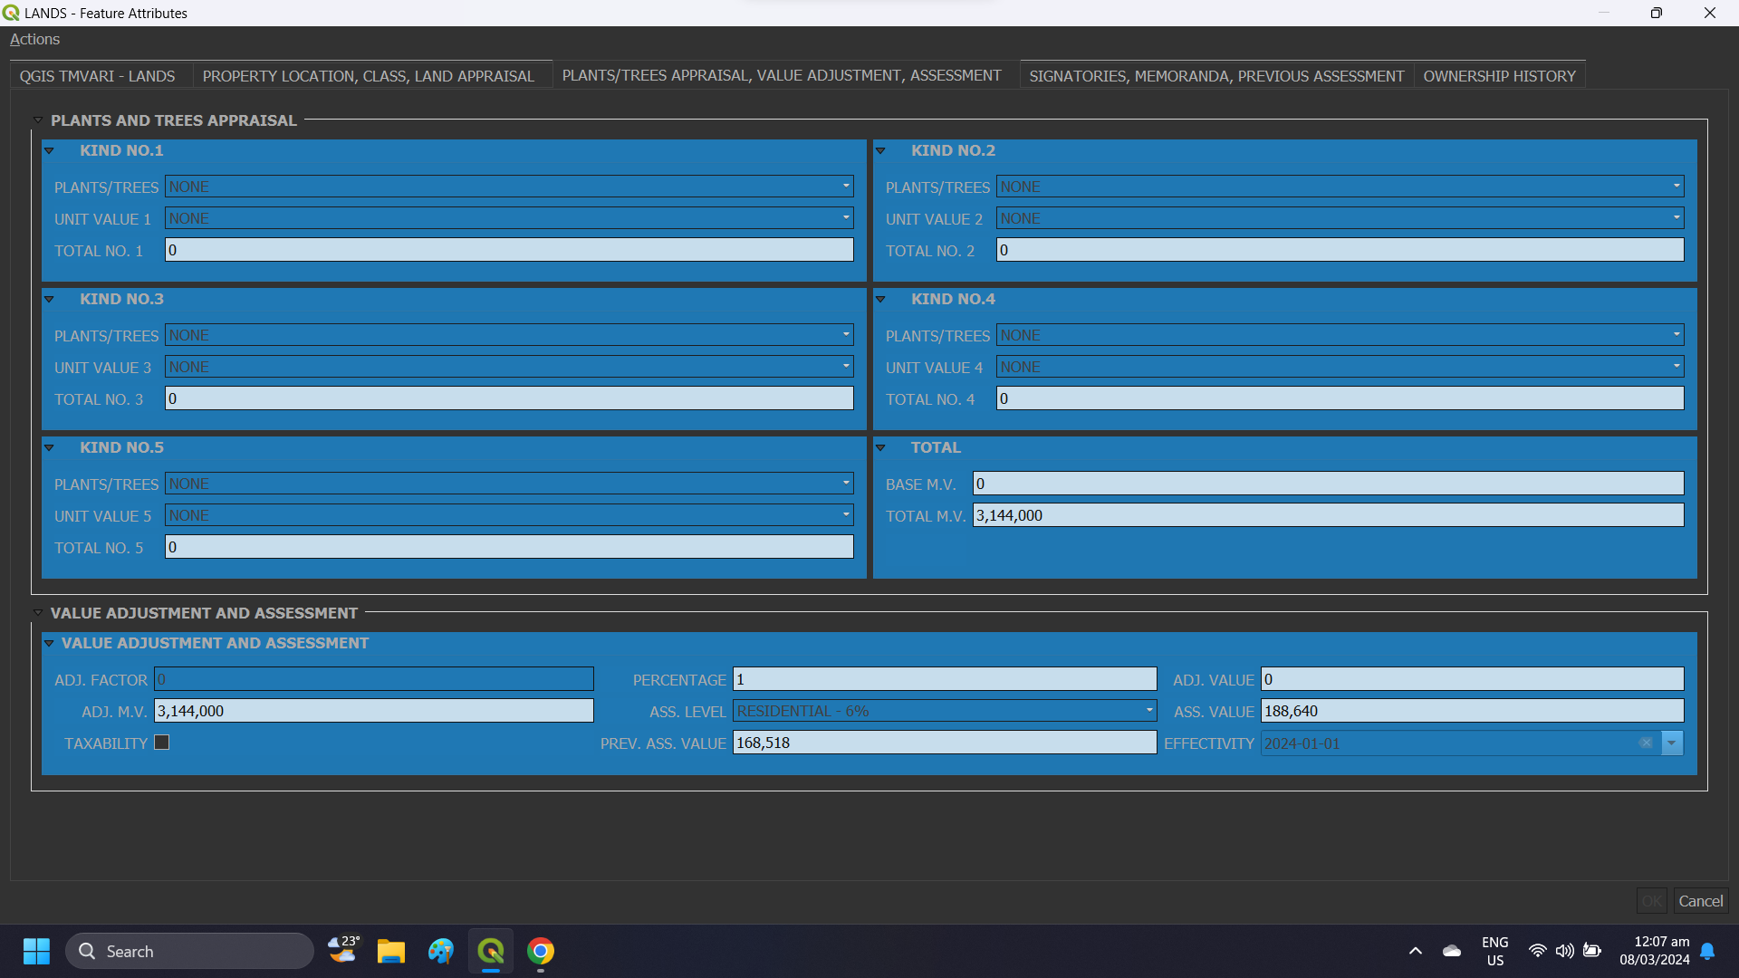The height and width of the screenshot is (978, 1739).
Task: Open QGIS from the taskbar
Action: (x=490, y=951)
